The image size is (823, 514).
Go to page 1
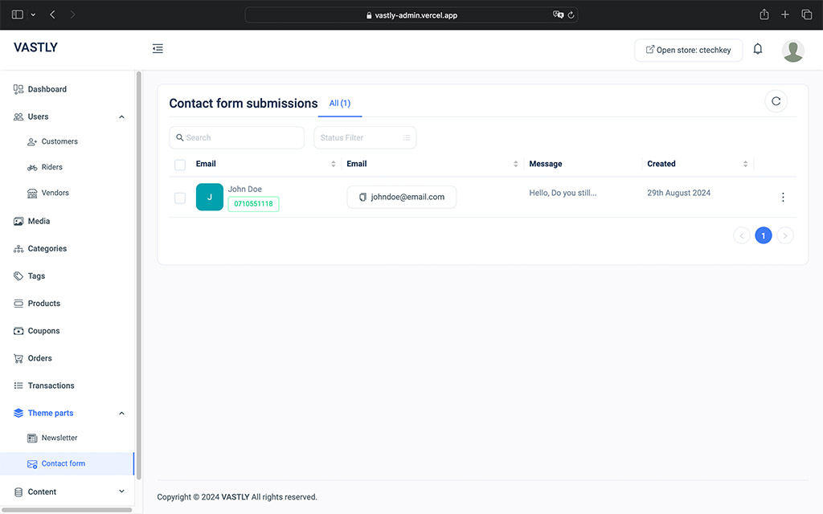pyautogui.click(x=764, y=235)
